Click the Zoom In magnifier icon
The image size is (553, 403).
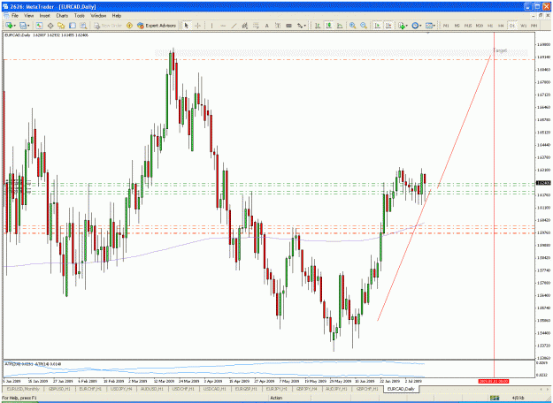tap(353, 26)
